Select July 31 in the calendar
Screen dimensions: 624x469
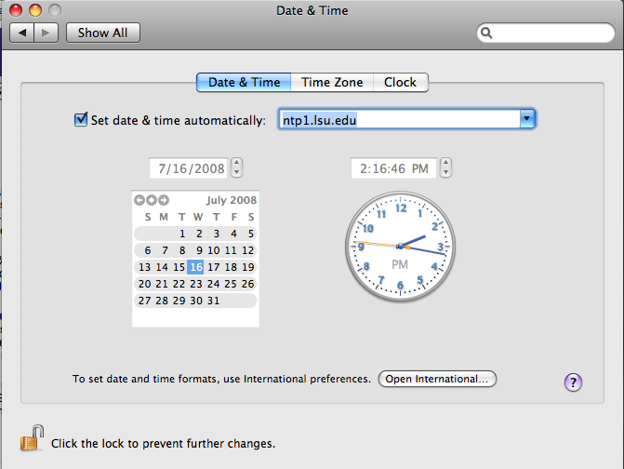pos(213,301)
